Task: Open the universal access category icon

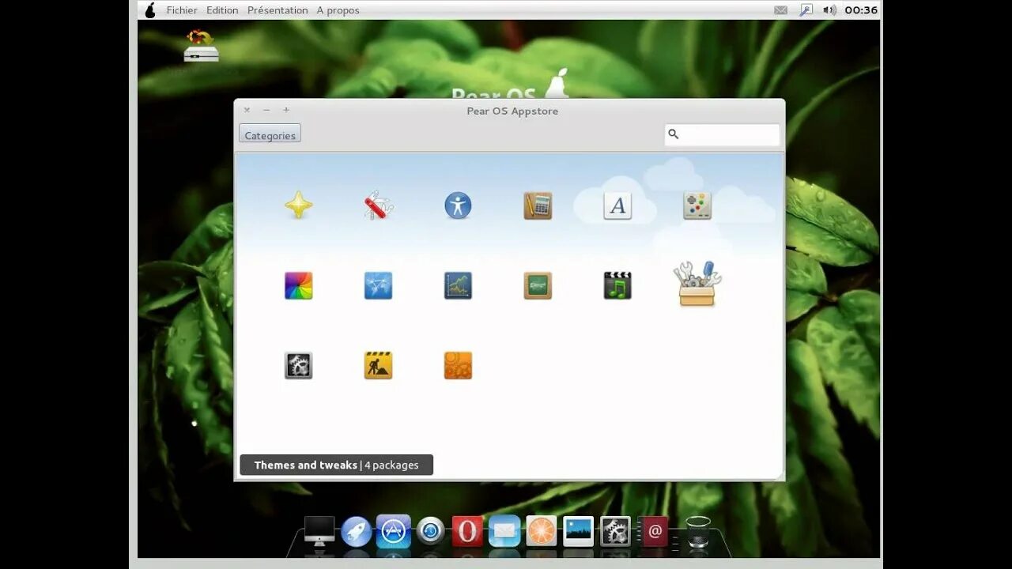Action: [x=458, y=205]
